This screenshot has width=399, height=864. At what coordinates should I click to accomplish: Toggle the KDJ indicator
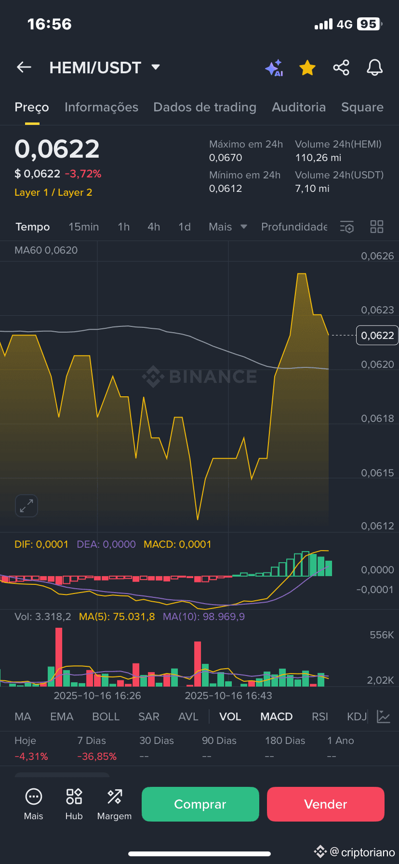(357, 716)
